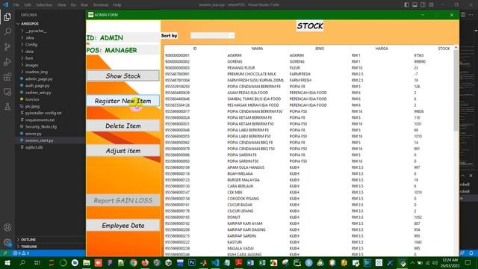Screen dimensions: 478x269
Task: Collapse the ANEESPOS project root
Action: click(30, 24)
